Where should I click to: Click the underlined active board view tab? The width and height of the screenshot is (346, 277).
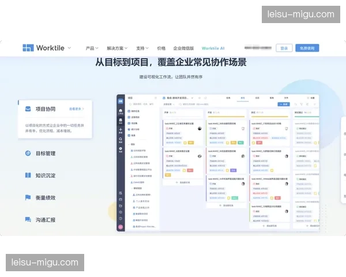(x=243, y=98)
